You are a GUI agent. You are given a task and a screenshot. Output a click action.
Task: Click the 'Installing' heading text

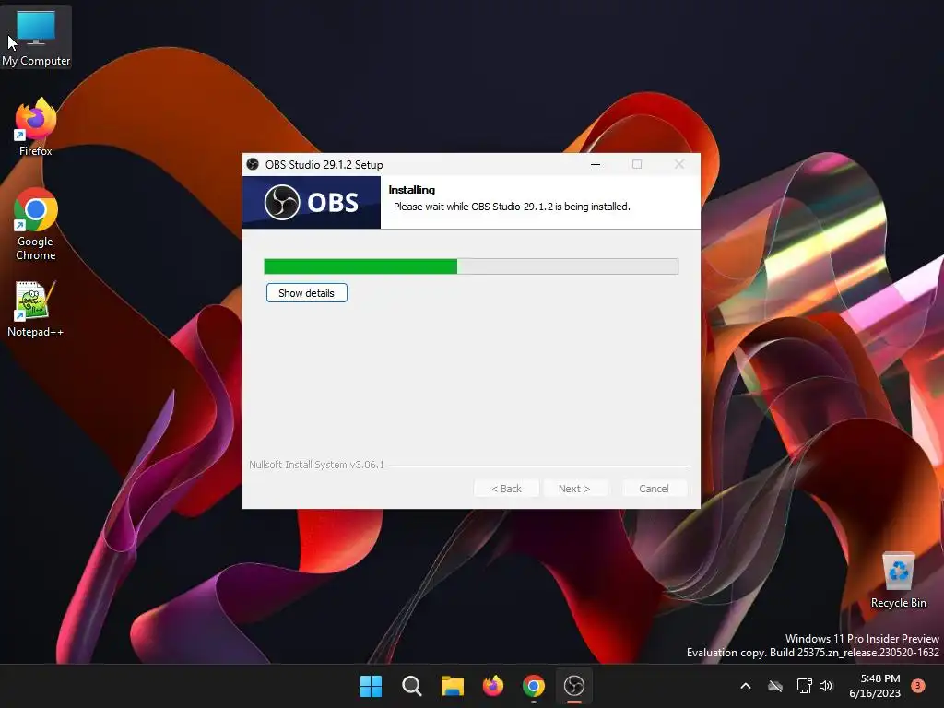tap(412, 190)
